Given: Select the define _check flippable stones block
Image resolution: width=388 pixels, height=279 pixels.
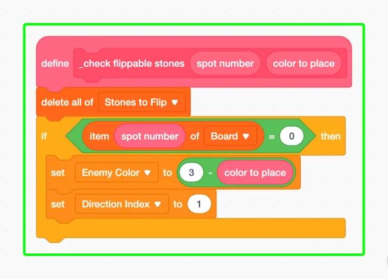Looking at the screenshot, I should 56,63.
